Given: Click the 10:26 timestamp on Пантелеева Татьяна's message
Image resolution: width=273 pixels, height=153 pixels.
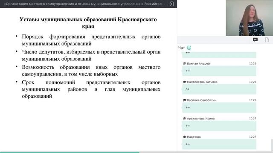Looking at the screenshot, I should (x=253, y=82).
